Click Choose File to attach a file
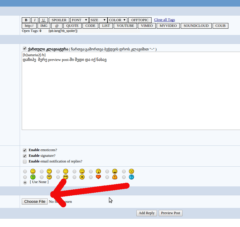This screenshot has height=227, width=240. (x=35, y=202)
